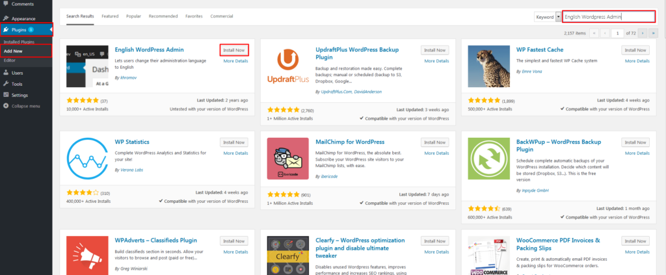
Task: Open author link Verona Labs
Action: [x=131, y=170]
